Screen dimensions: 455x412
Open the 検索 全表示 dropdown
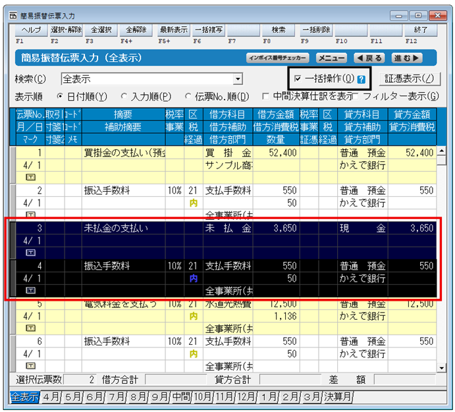click(238, 79)
